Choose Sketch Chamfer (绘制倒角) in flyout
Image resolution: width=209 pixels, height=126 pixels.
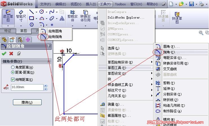55,36
